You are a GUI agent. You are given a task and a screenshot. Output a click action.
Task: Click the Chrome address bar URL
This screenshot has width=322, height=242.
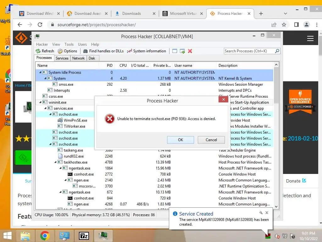(97, 25)
